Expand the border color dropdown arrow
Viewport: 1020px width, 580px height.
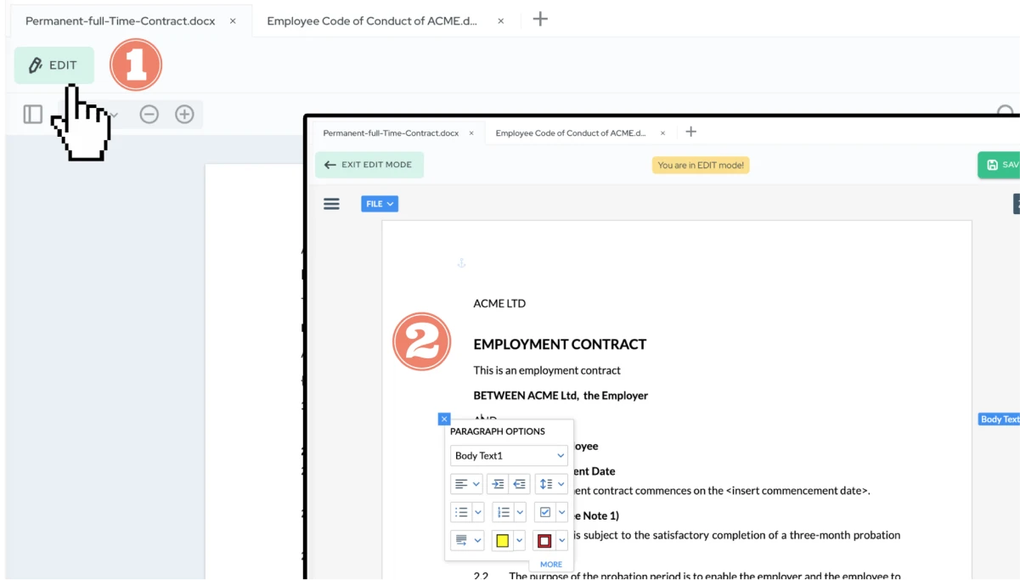[561, 540]
